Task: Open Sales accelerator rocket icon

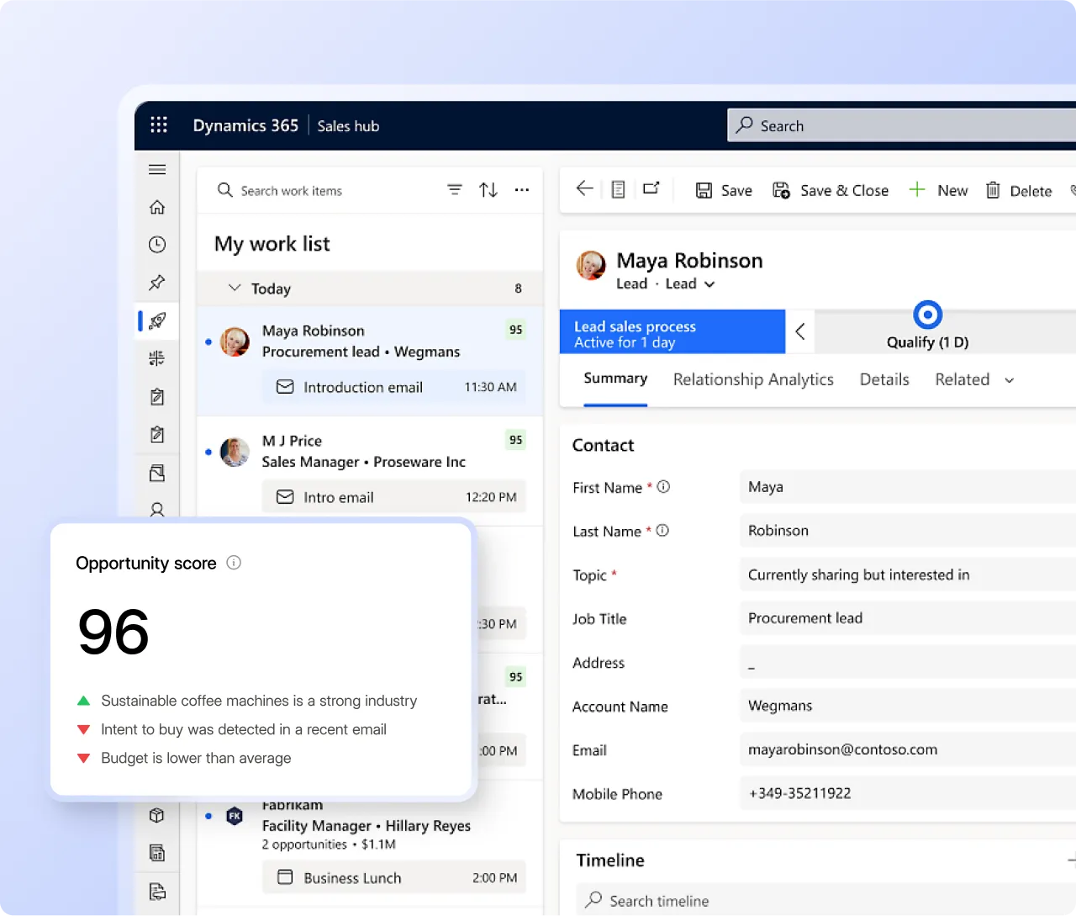Action: [157, 320]
